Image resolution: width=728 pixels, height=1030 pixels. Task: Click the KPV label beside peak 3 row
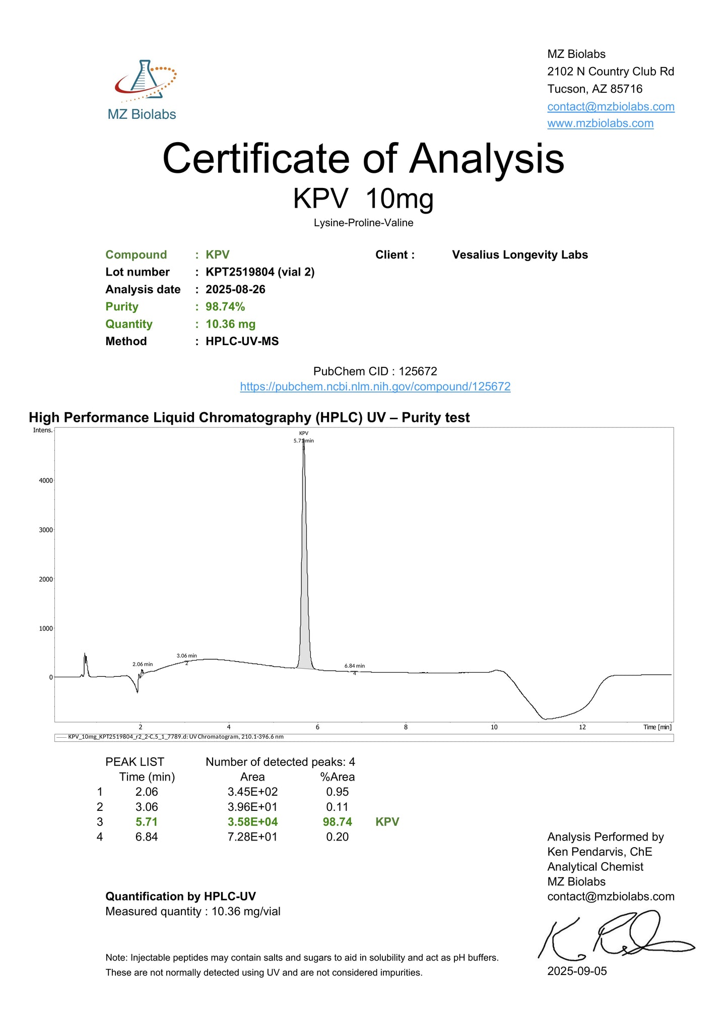[x=387, y=822]
